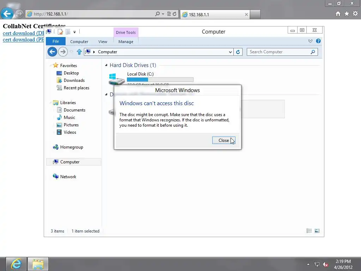The width and height of the screenshot is (361, 271).
Task: Open Desktop under Favorites
Action: click(71, 73)
